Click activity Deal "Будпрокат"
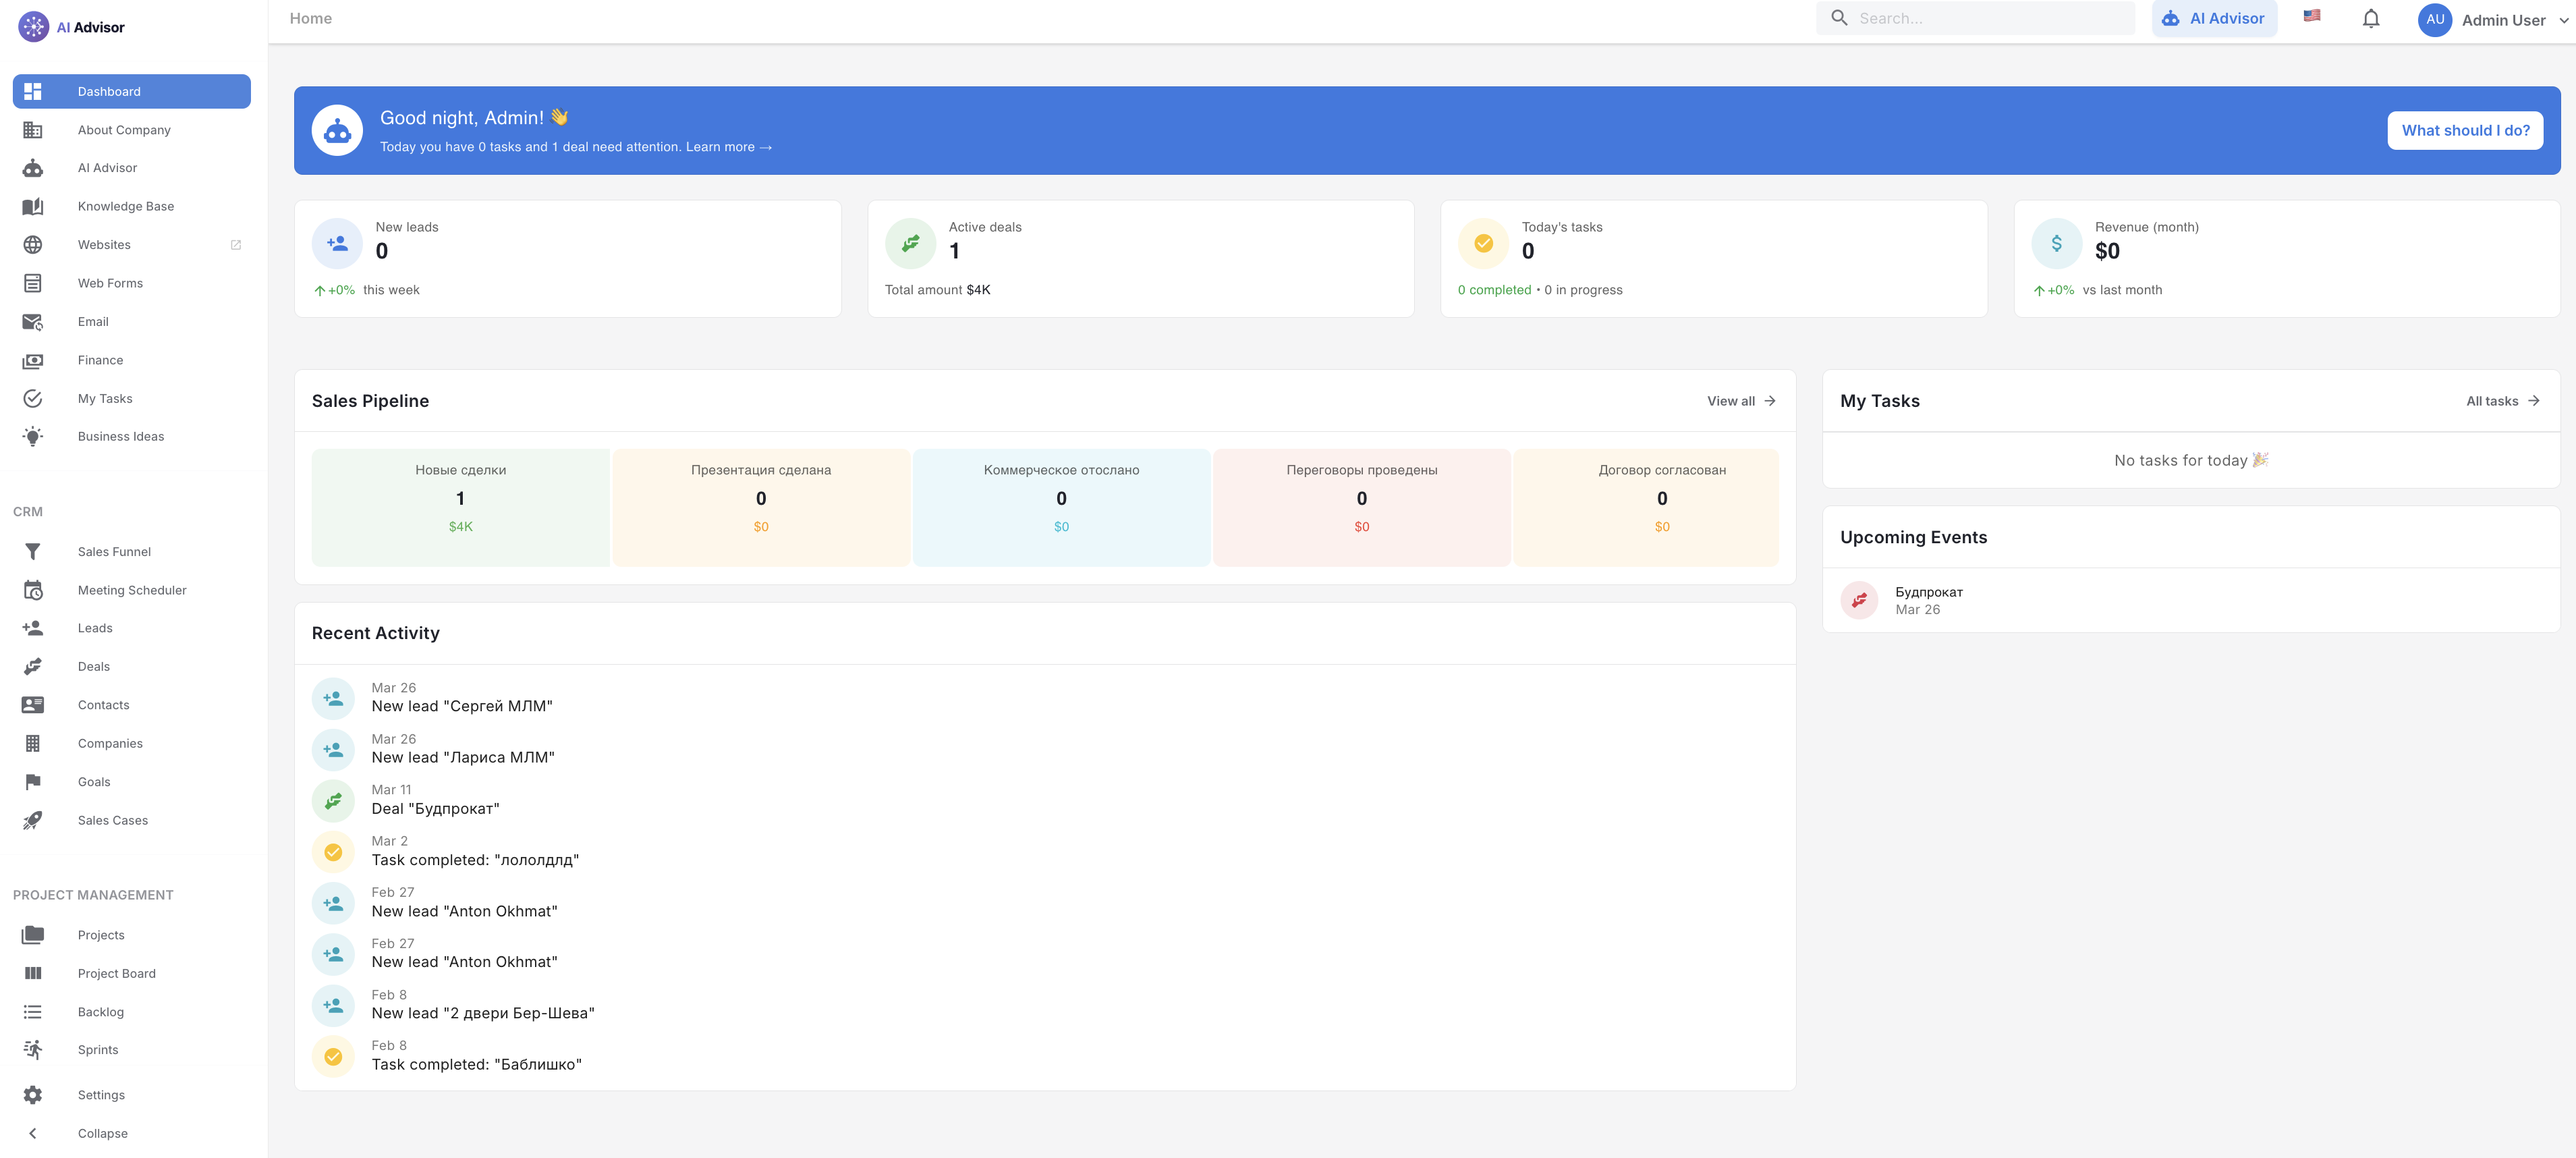2576x1158 pixels. tap(435, 809)
